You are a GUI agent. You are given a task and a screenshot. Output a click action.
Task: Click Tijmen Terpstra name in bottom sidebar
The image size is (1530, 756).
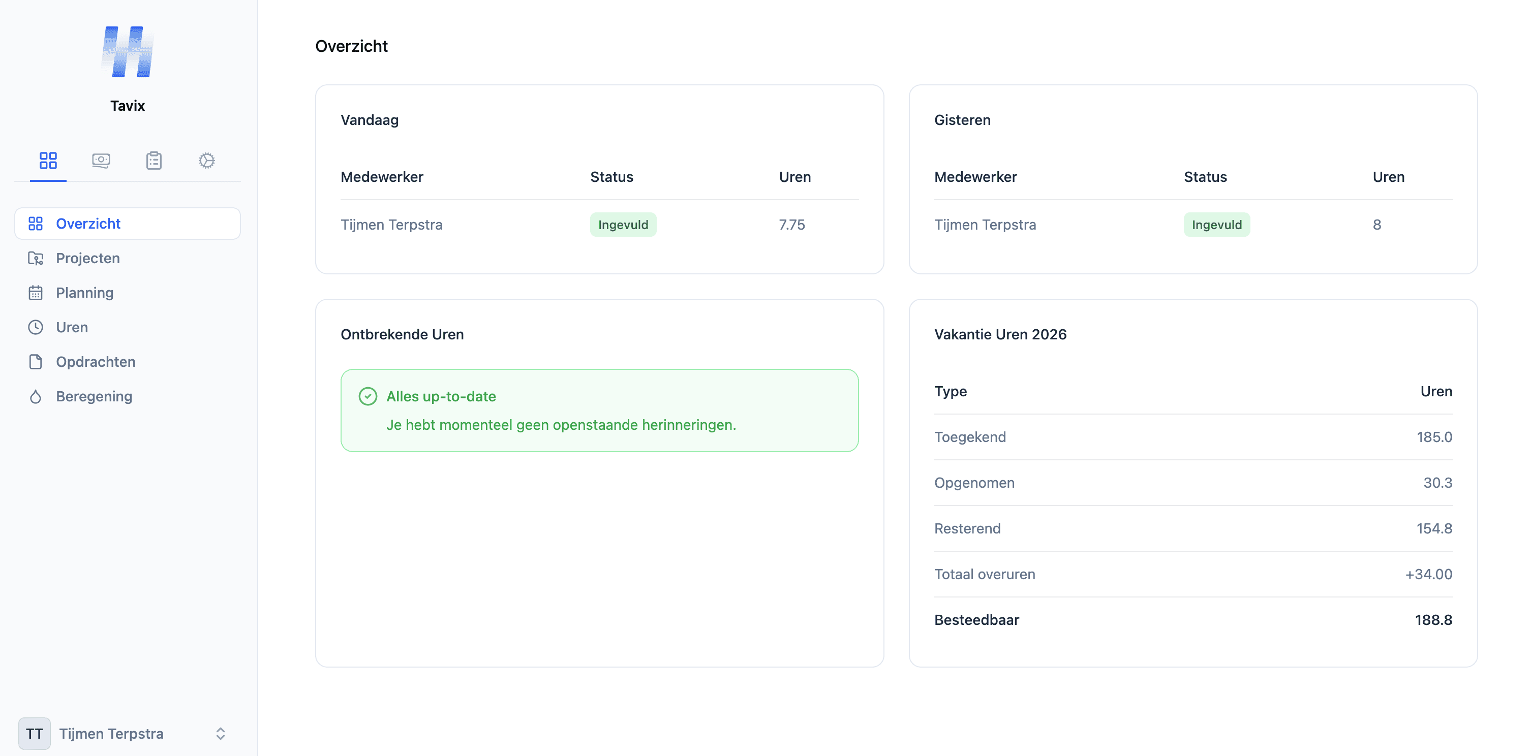click(x=111, y=734)
